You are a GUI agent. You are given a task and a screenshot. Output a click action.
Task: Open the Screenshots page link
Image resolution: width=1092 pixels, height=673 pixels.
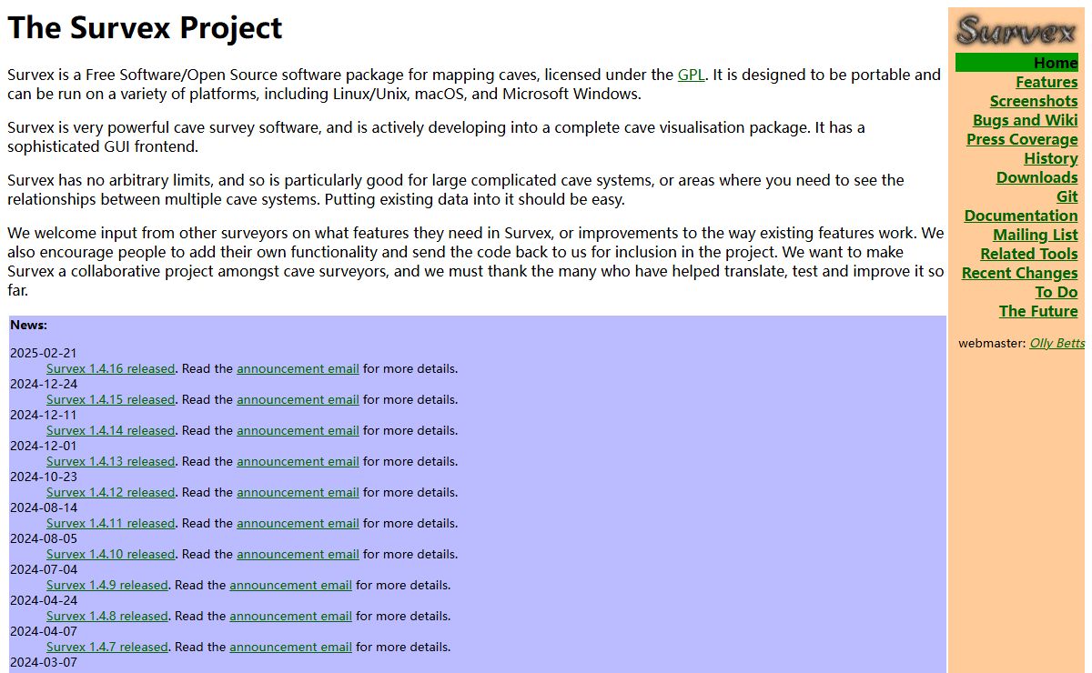click(1034, 101)
